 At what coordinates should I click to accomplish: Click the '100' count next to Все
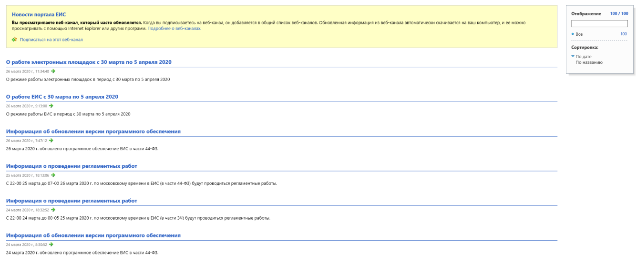coord(624,34)
